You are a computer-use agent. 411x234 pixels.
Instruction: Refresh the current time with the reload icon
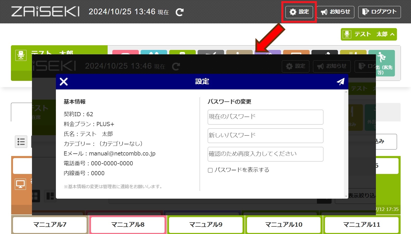tap(180, 12)
